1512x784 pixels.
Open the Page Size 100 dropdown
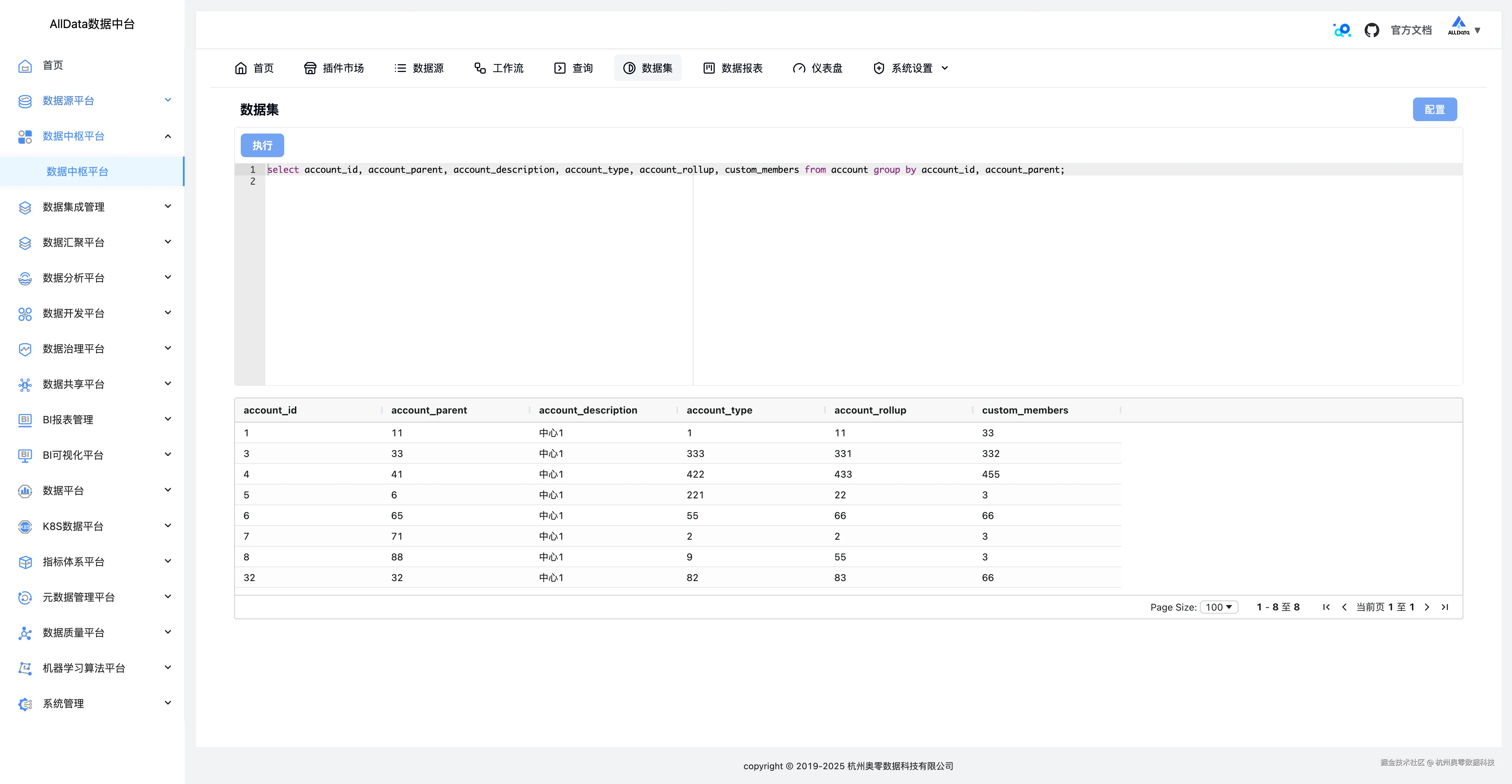coord(1219,607)
